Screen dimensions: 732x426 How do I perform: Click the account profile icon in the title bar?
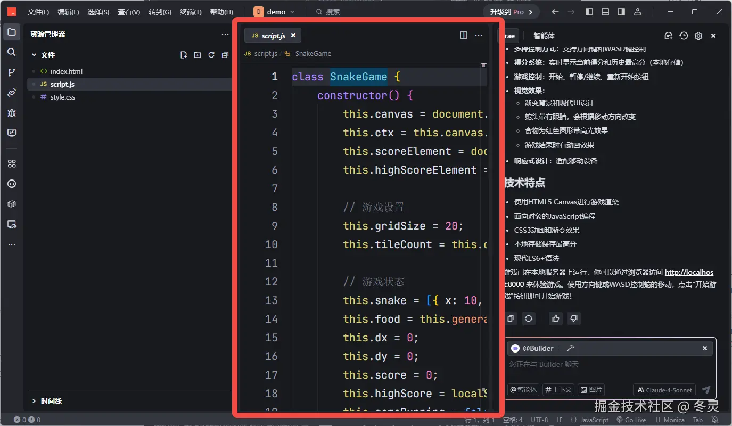[x=638, y=12]
